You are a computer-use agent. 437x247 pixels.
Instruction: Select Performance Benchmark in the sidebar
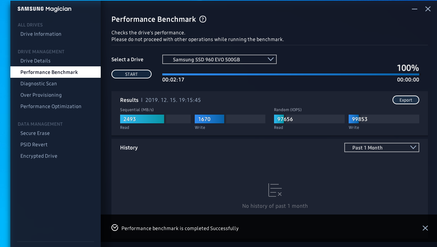(56, 72)
